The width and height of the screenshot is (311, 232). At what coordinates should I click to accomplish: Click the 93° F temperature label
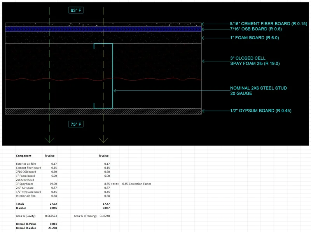[76, 9]
